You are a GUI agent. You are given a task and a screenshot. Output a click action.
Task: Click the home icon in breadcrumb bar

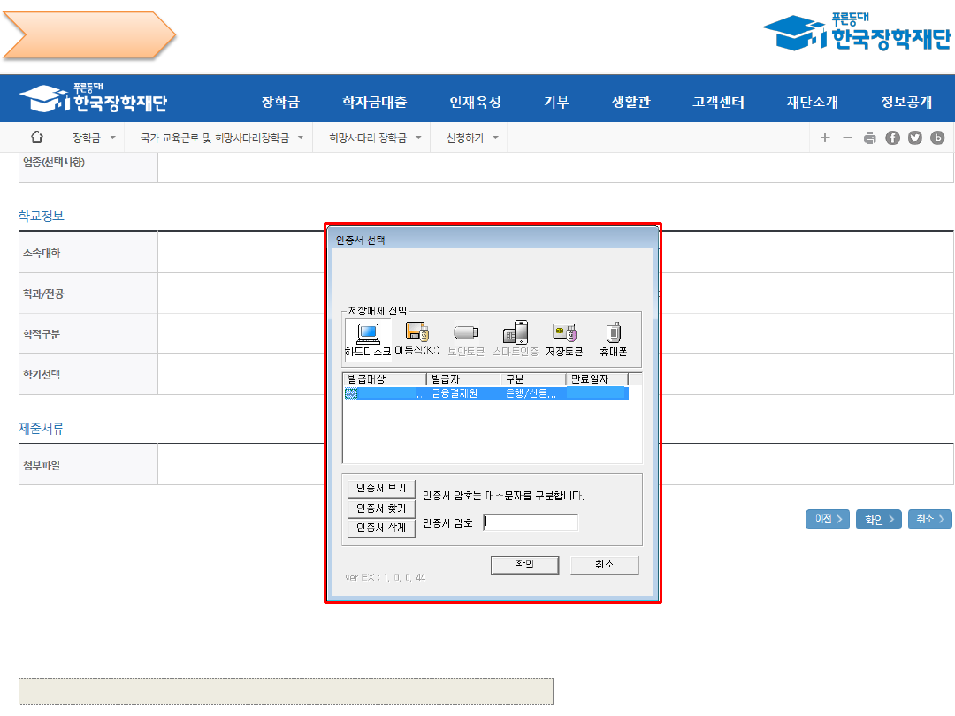(x=37, y=137)
